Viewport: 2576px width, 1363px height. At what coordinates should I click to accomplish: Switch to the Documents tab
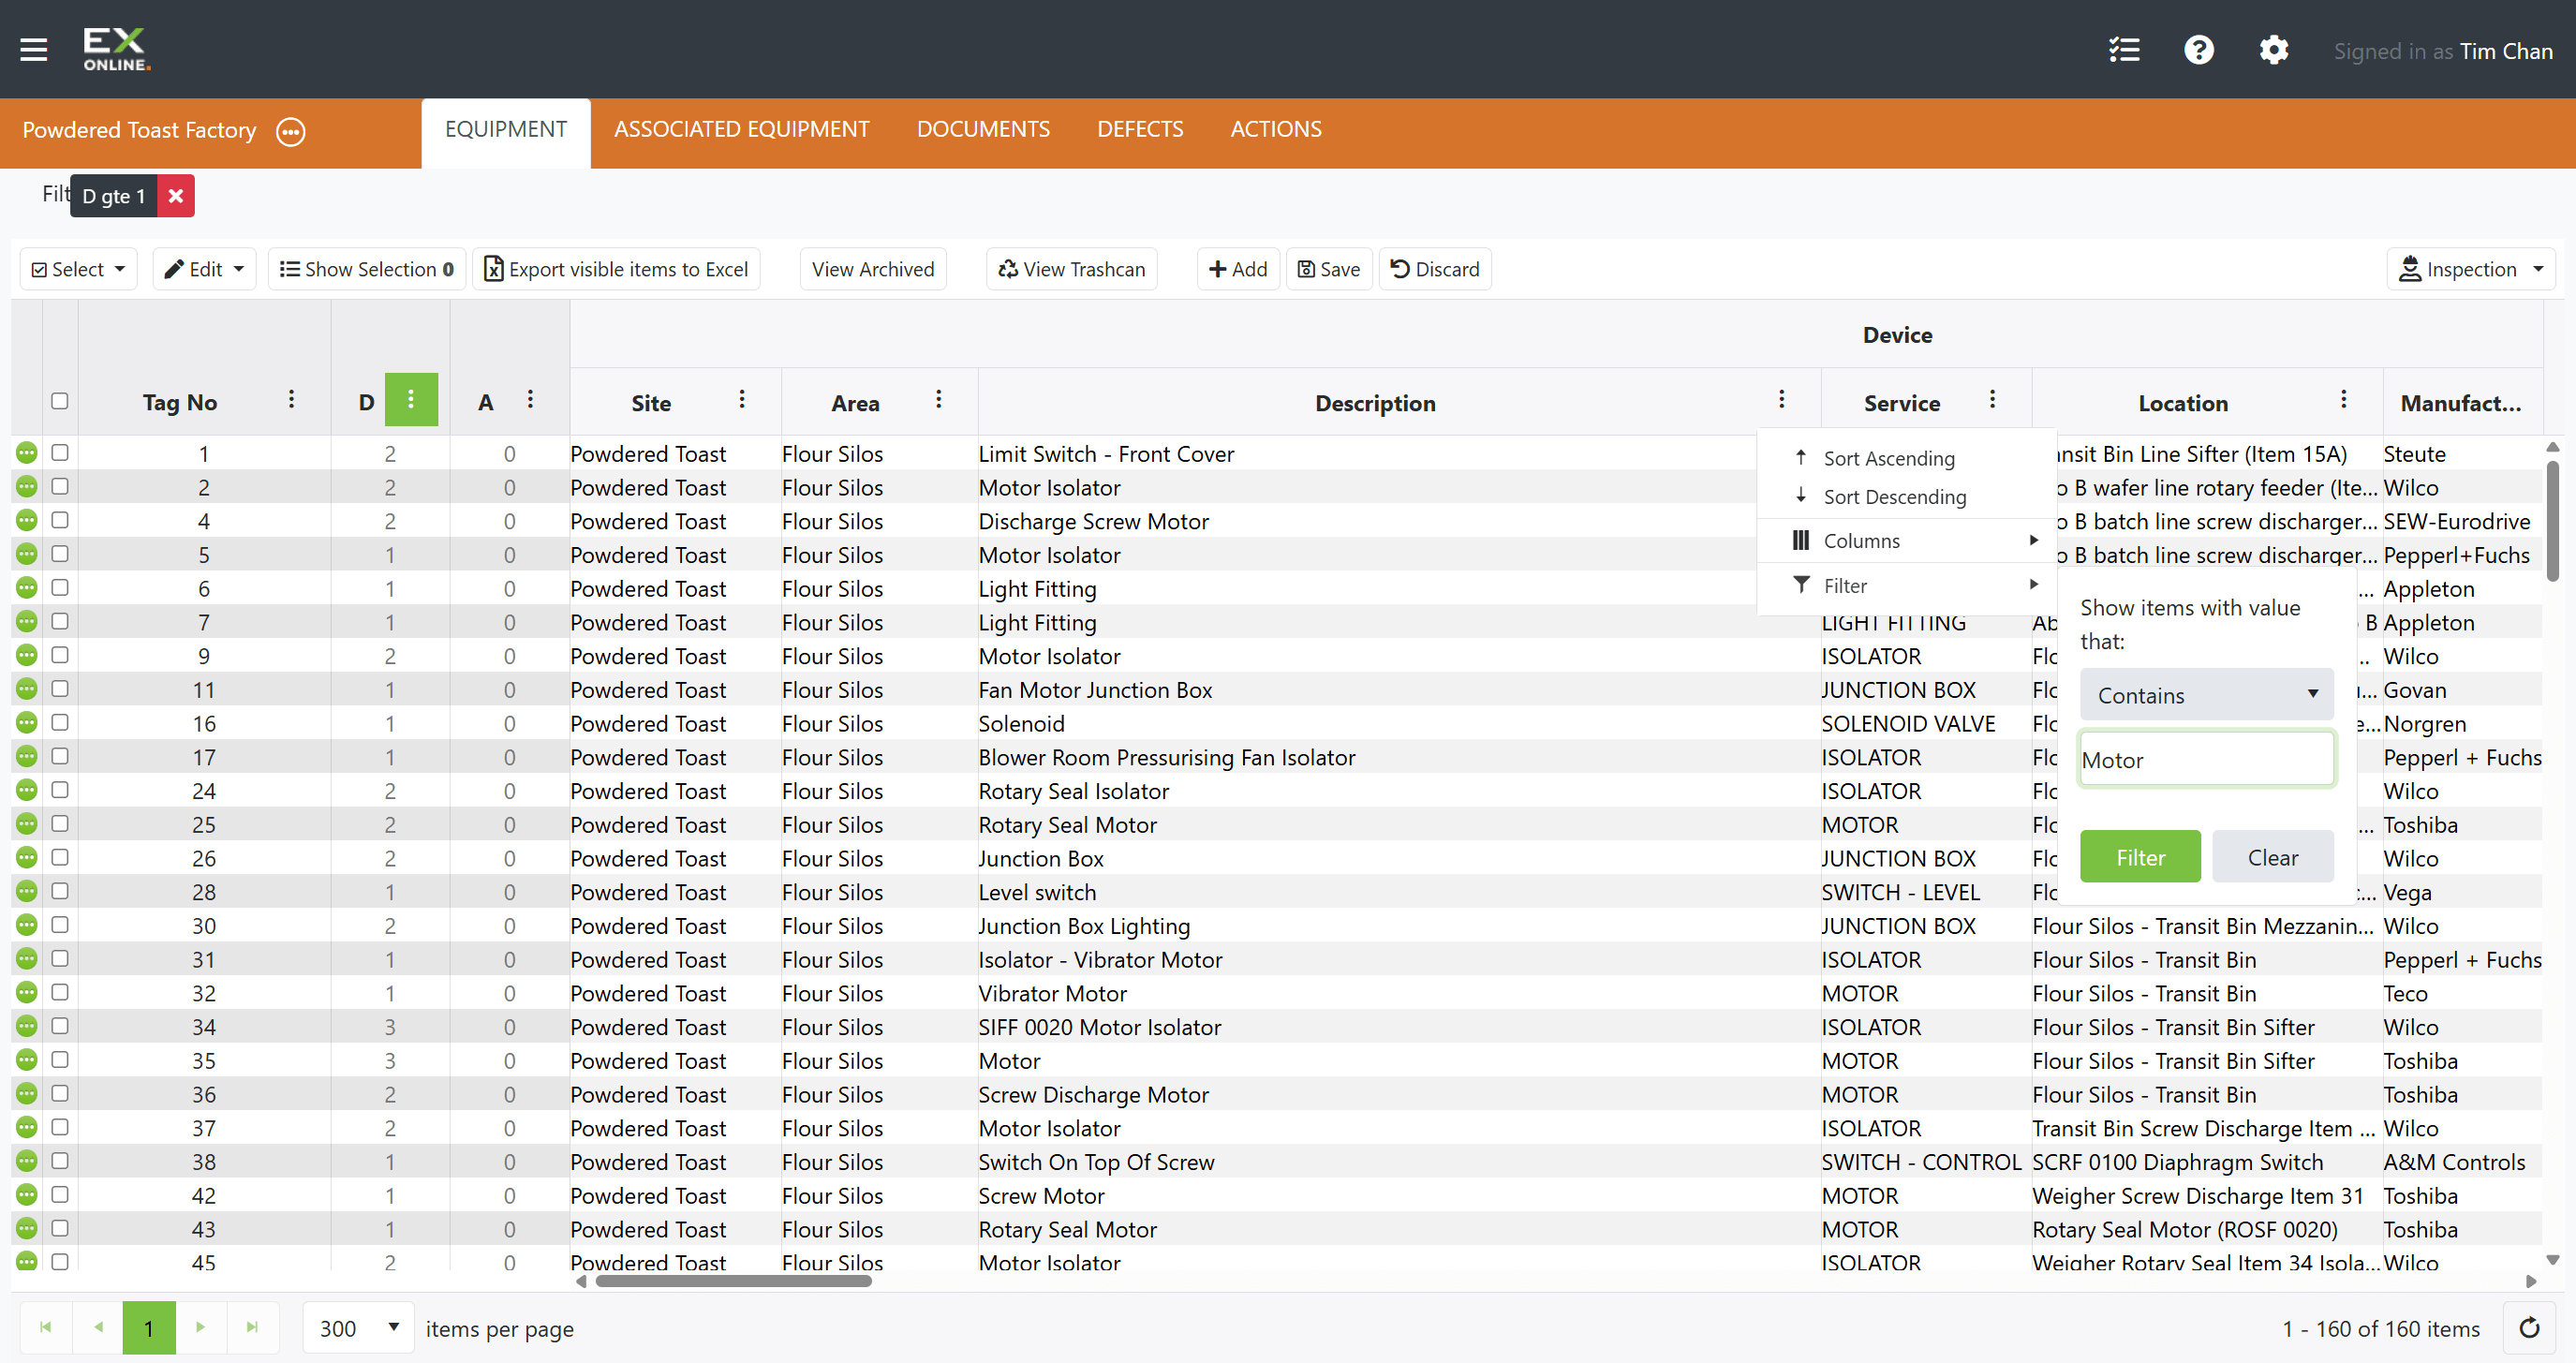(x=983, y=129)
